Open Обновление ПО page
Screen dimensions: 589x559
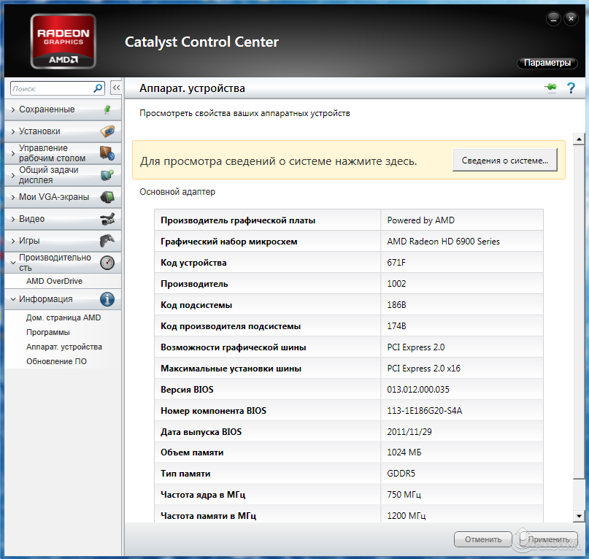[56, 361]
